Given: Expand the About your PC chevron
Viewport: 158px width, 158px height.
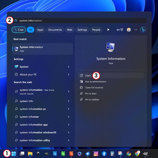Looking at the screenshot, I should pyautogui.click(x=69, y=75).
